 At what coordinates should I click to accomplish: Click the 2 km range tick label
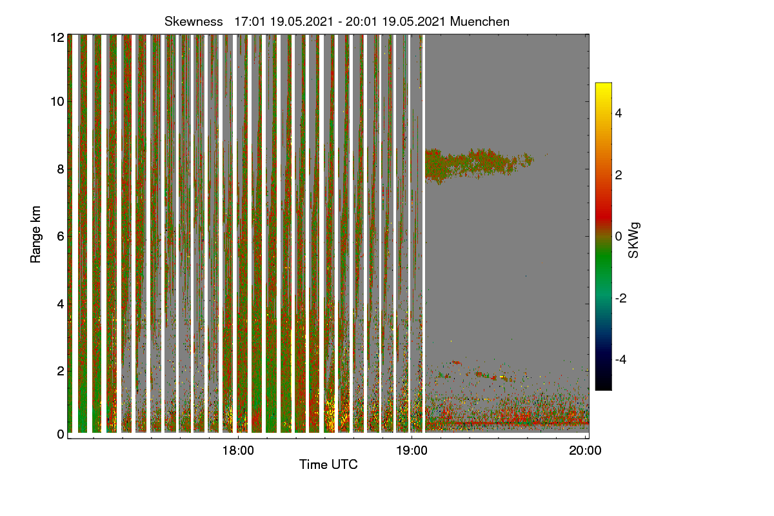coord(61,370)
